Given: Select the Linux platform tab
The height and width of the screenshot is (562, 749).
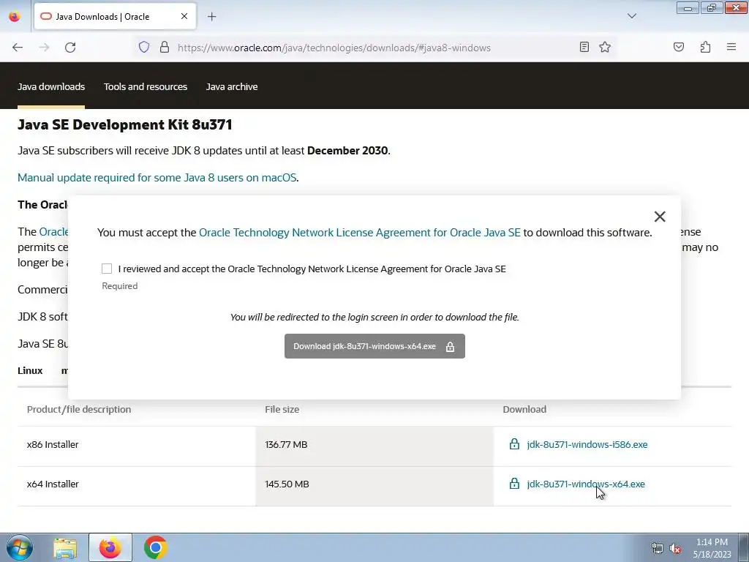Looking at the screenshot, I should (30, 370).
